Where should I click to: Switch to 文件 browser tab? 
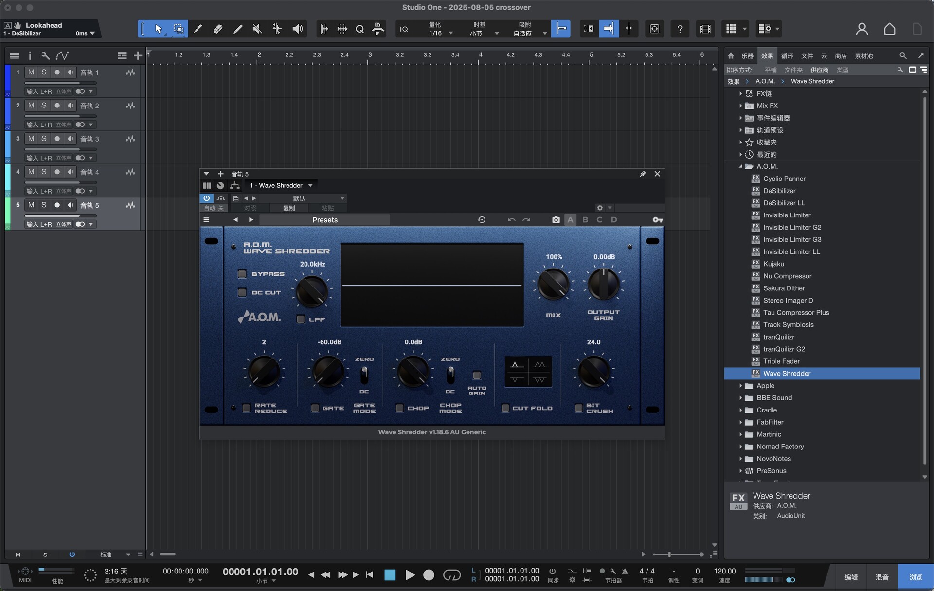tap(807, 56)
